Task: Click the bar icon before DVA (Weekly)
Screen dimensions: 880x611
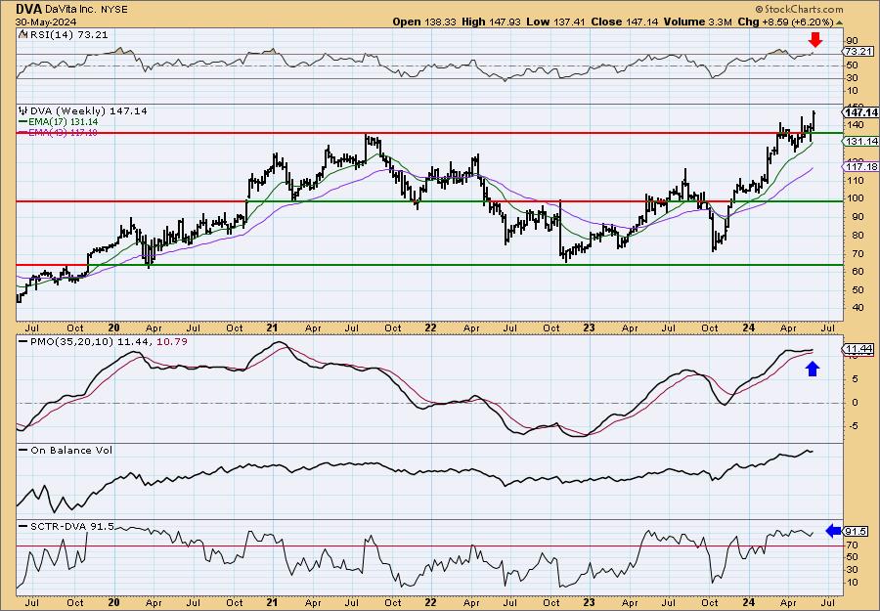Action: 23,110
